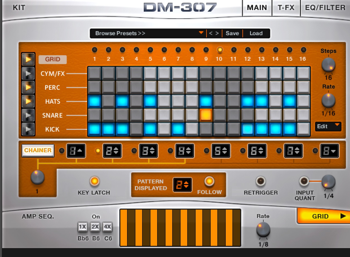
Task: Turn on INPUT QUANT
Action: (x=304, y=181)
